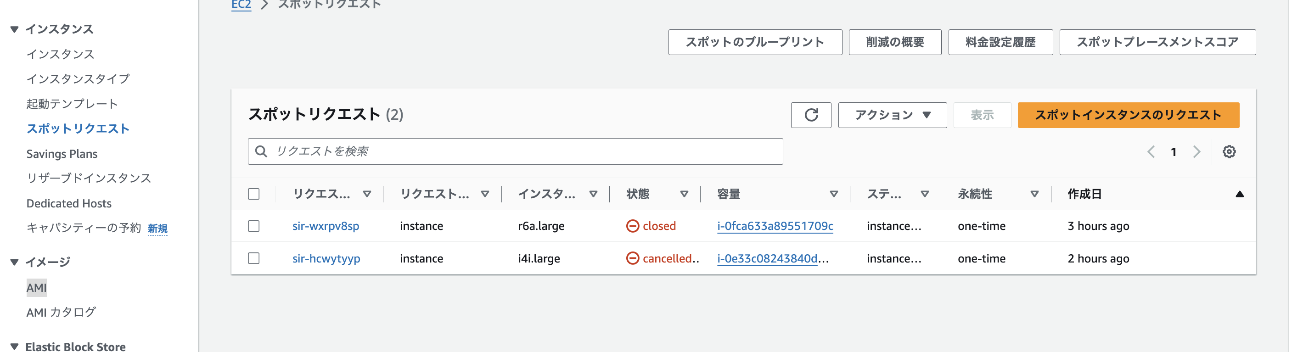Screen dimensions: 1292x352
Task: Click the 状態 column filter triangle
Action: 684,194
